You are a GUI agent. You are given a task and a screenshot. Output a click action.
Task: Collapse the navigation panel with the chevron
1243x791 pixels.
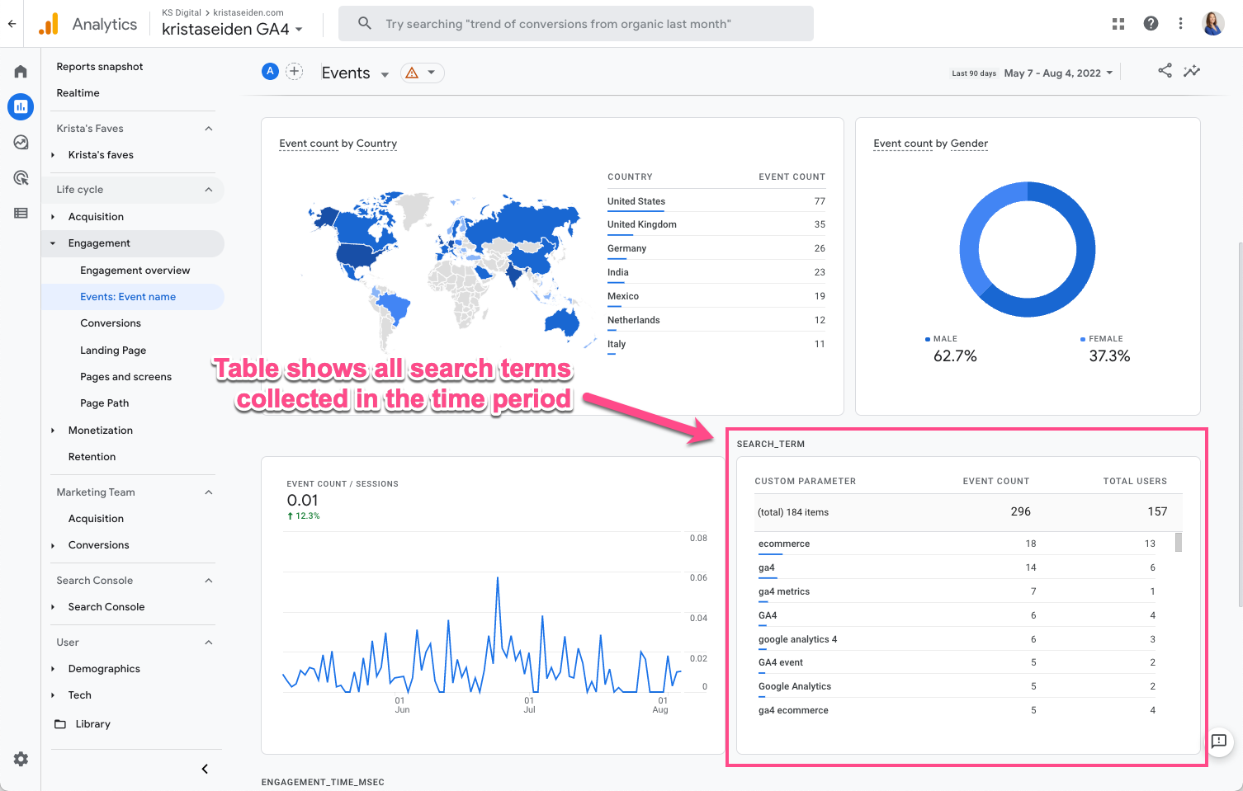coord(205,769)
